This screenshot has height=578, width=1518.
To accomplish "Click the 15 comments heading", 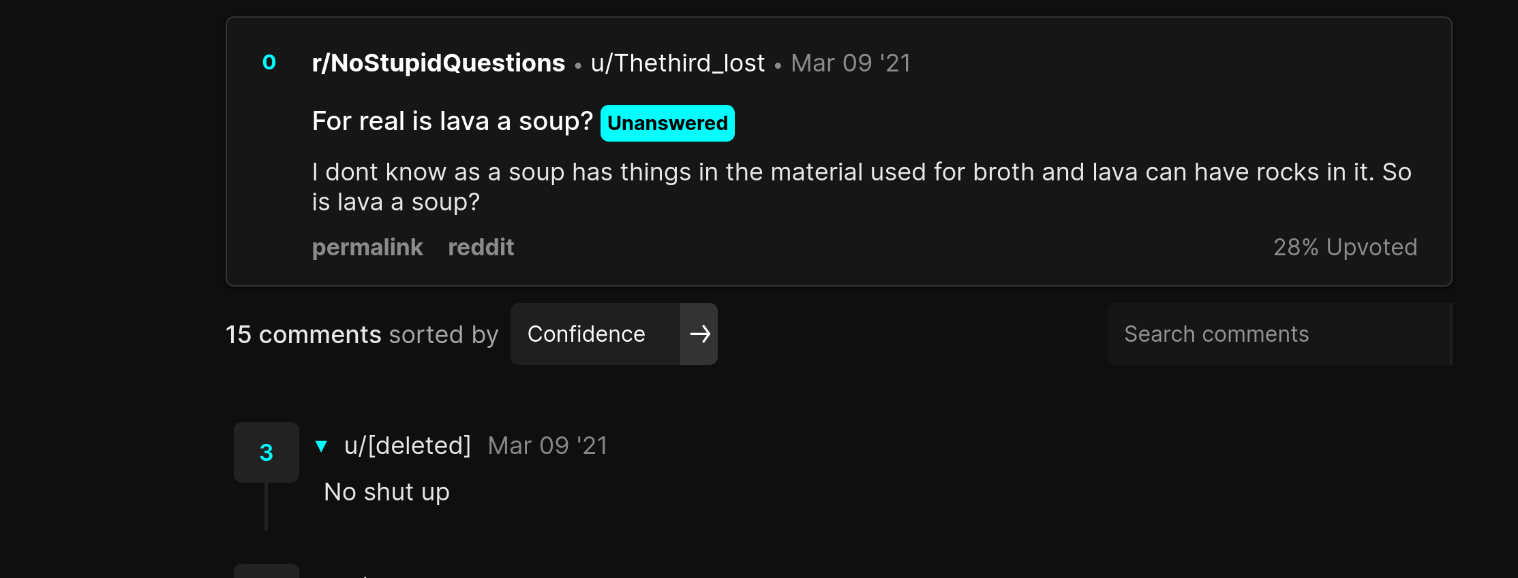I will coord(303,334).
